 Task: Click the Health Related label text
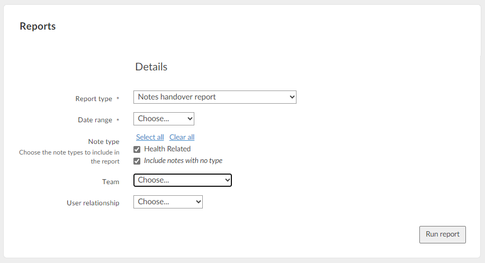click(x=167, y=149)
